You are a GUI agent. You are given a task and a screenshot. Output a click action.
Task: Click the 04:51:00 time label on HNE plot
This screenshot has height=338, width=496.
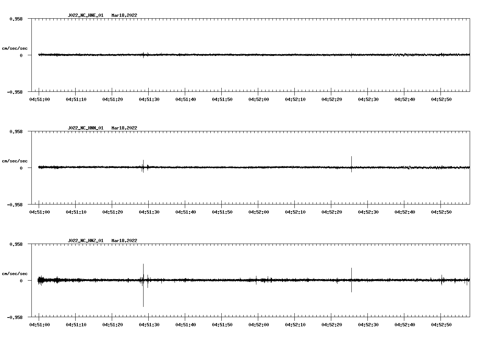pyautogui.click(x=39, y=99)
